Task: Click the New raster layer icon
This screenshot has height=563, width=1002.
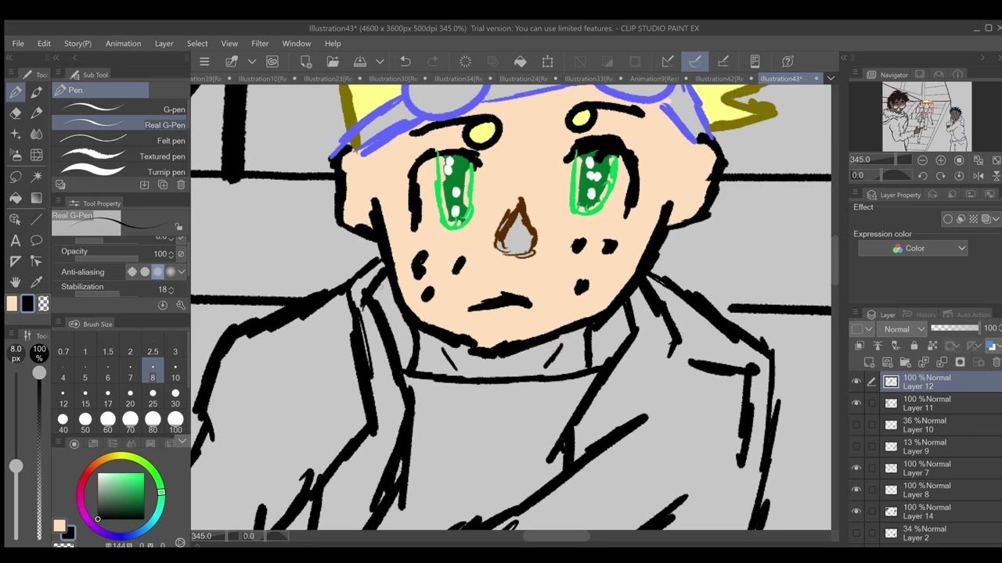Action: coord(870,362)
